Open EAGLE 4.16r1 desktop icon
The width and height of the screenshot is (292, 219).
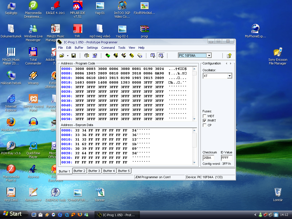click(x=55, y=7)
